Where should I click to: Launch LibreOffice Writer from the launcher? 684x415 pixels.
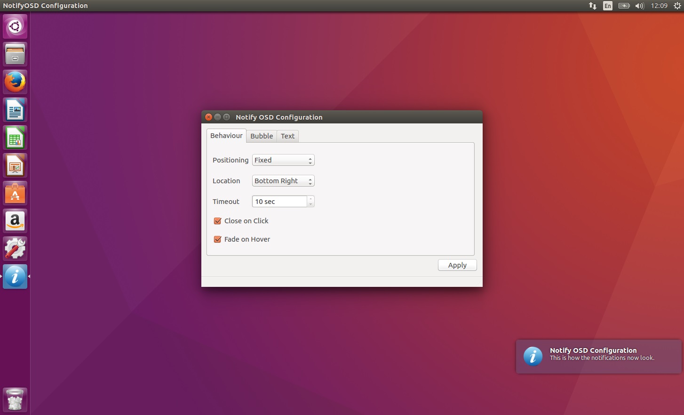click(x=15, y=110)
